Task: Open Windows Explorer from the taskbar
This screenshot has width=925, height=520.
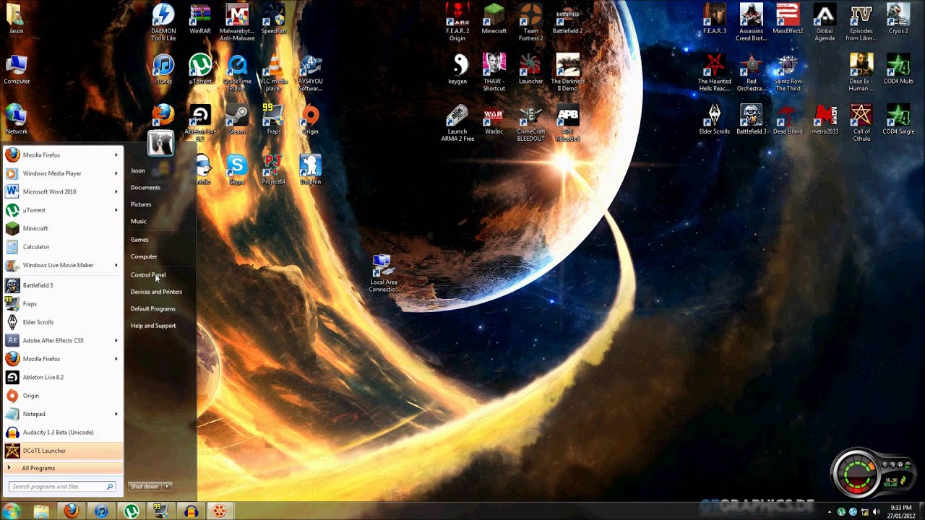Action: (41, 511)
